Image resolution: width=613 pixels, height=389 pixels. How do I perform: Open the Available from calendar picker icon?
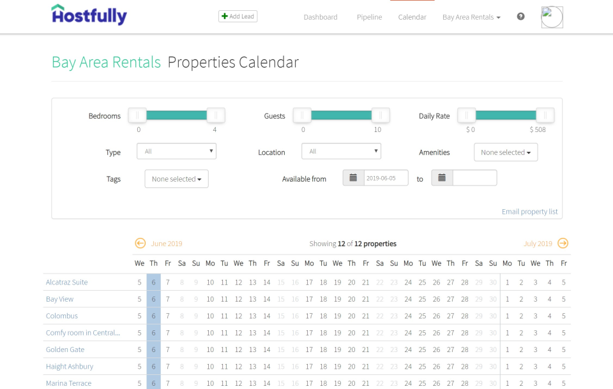coord(352,177)
